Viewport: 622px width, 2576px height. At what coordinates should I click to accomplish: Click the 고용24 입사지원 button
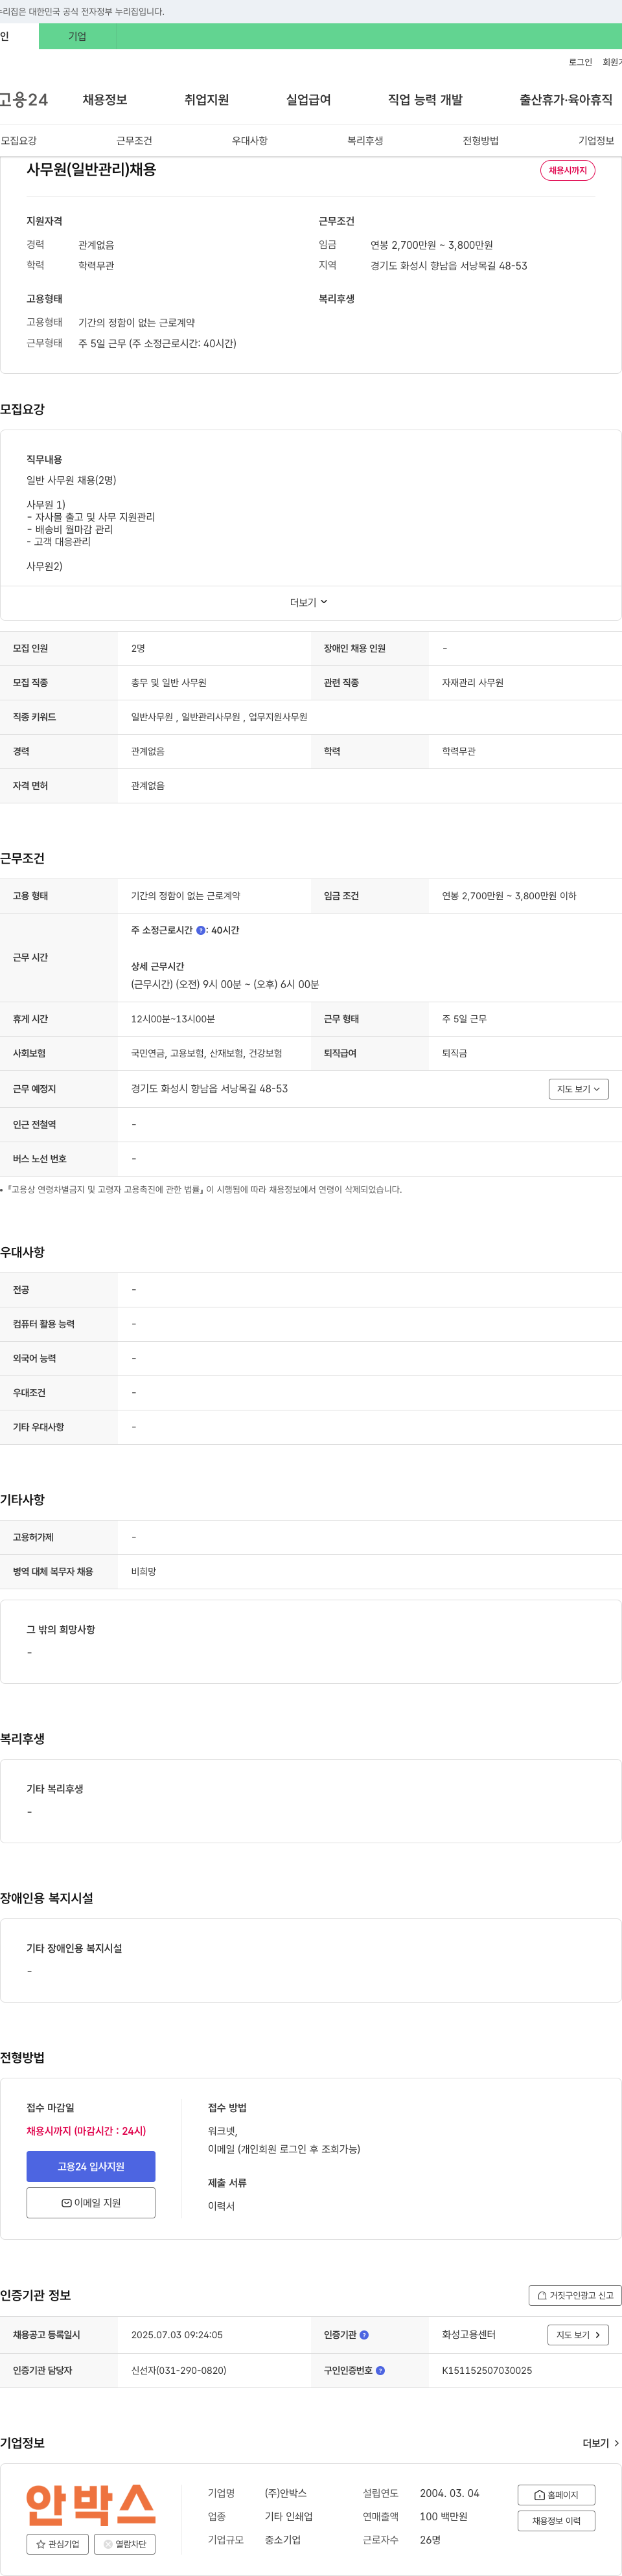coord(91,2166)
